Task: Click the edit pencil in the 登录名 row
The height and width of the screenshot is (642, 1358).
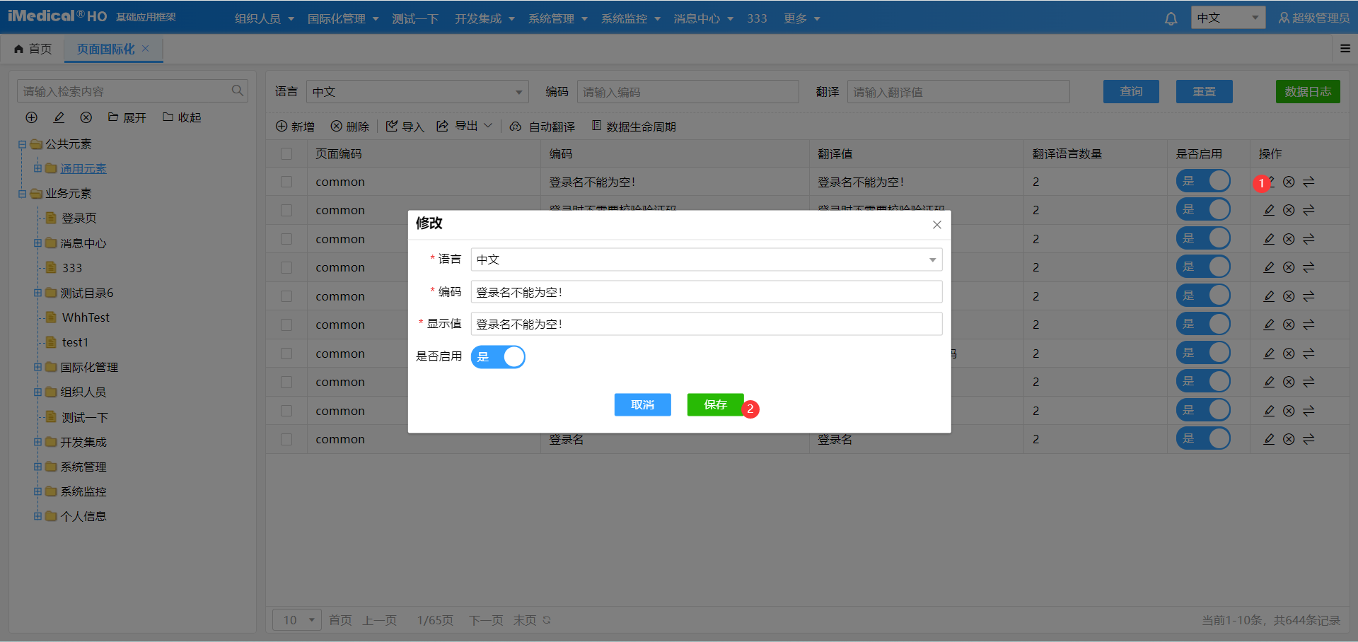Action: [x=1269, y=439]
